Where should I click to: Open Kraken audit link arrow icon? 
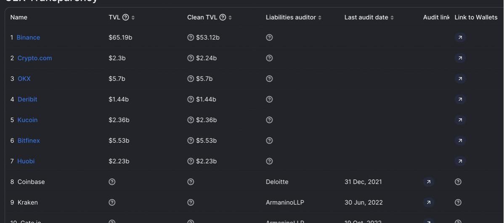pyautogui.click(x=428, y=202)
